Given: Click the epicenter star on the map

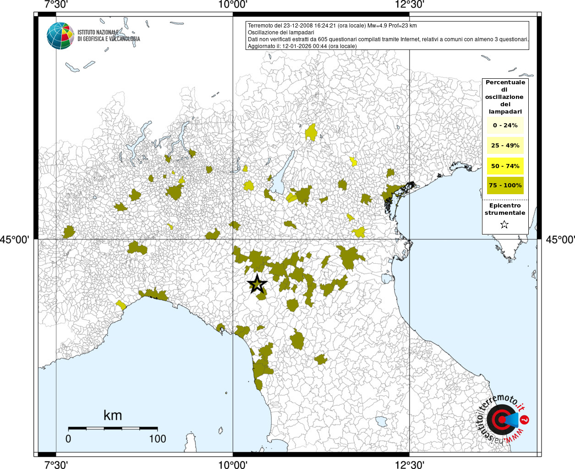Looking at the screenshot, I should (257, 284).
